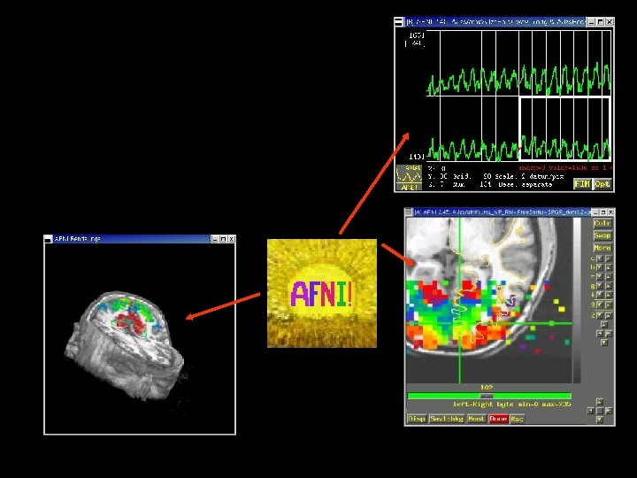Click the down arrow beside label c
This screenshot has width=637, height=478.
pos(600,258)
